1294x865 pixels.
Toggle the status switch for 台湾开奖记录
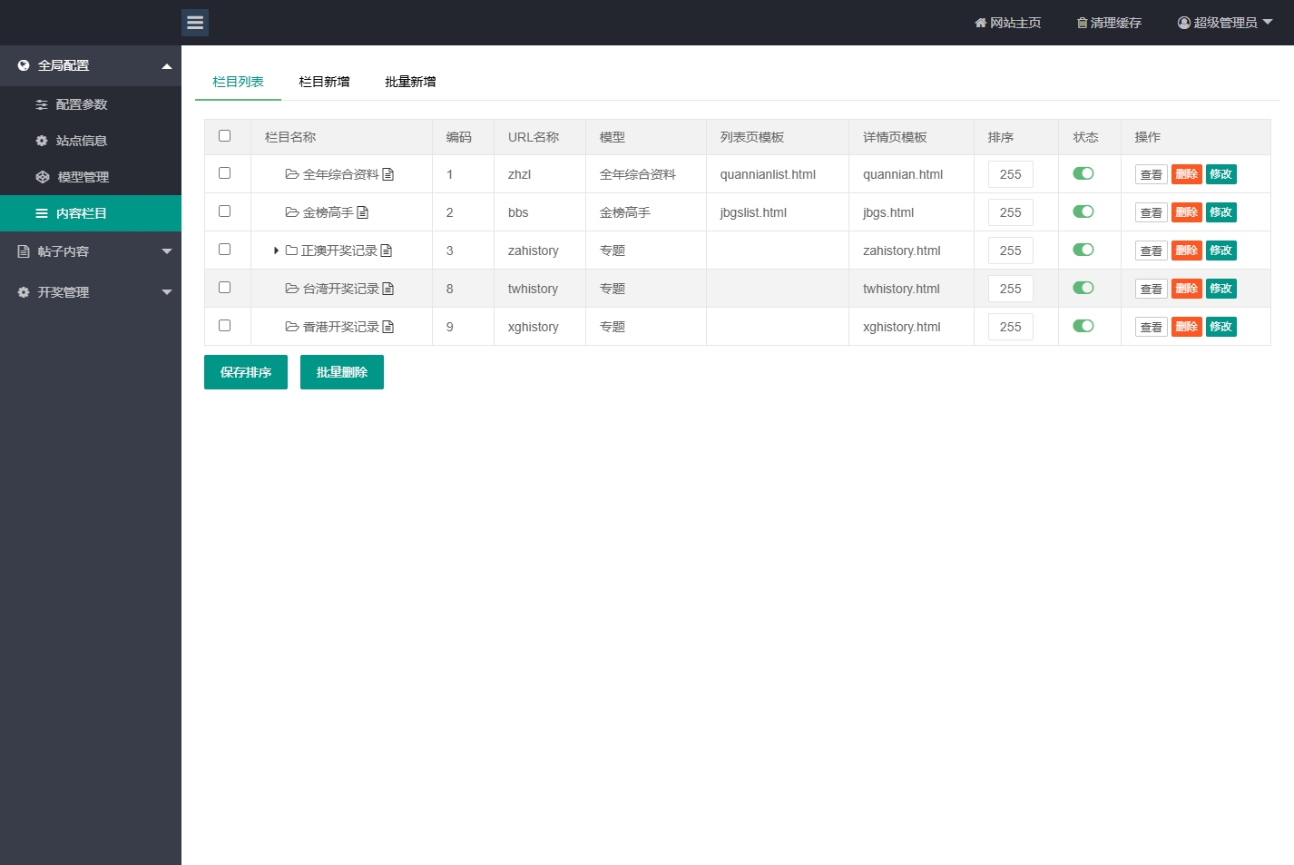click(x=1083, y=288)
